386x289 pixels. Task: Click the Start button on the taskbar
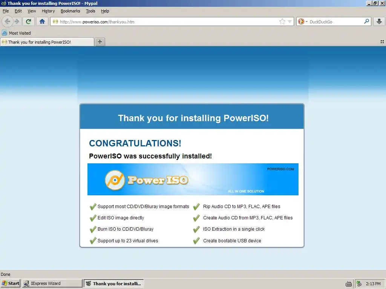tap(10, 283)
